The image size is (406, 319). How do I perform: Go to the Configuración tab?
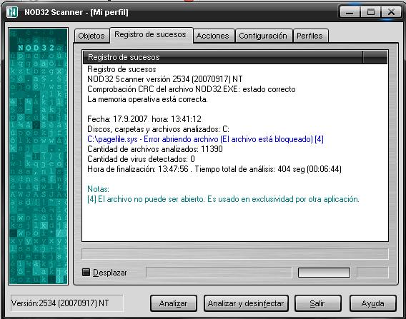[263, 36]
